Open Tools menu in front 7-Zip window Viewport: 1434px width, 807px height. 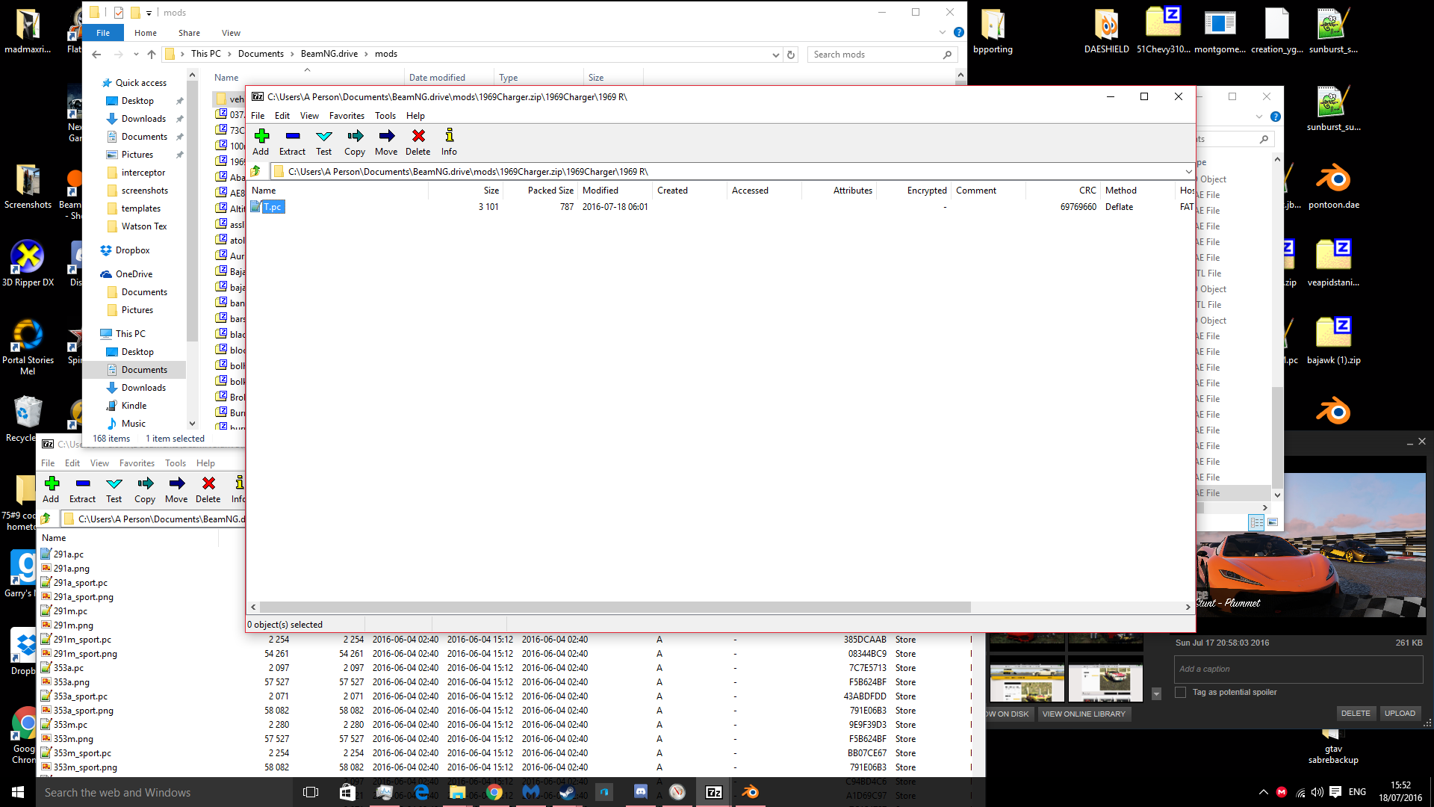(x=385, y=116)
